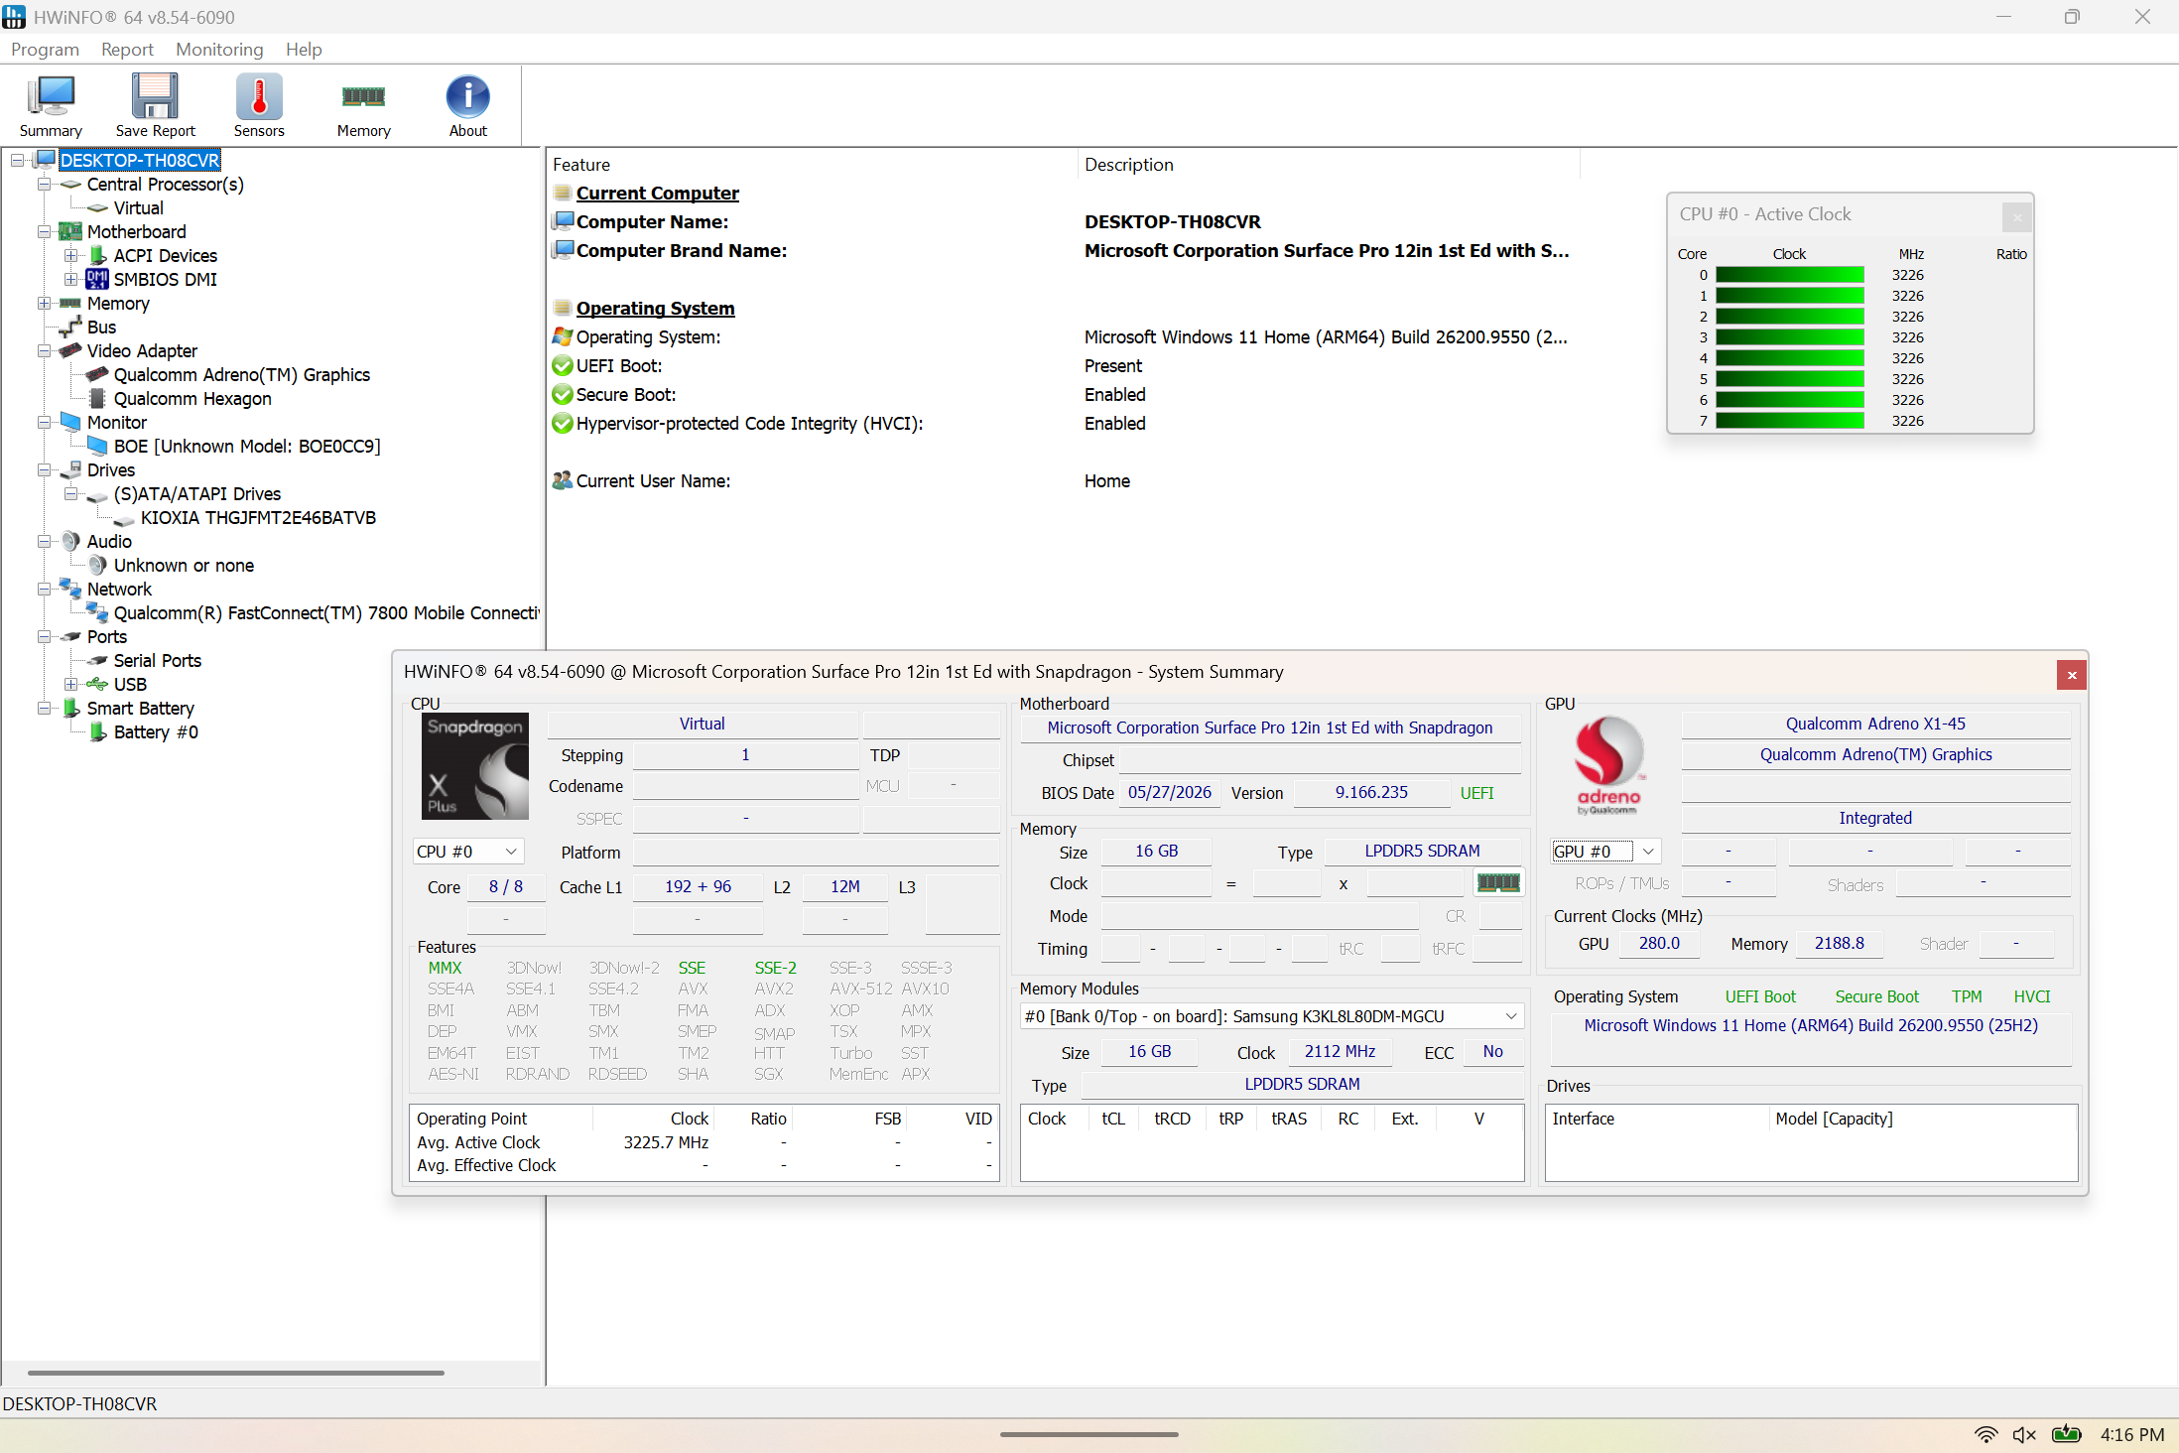Open the Program menu
The width and height of the screenshot is (2179, 1453).
(45, 49)
